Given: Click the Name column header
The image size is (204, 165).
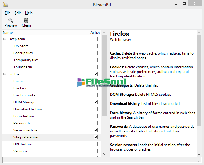Looking at the screenshot, I should pyautogui.click(x=46, y=32).
